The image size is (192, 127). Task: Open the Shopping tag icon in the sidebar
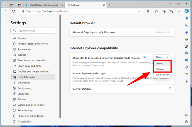[186, 32]
